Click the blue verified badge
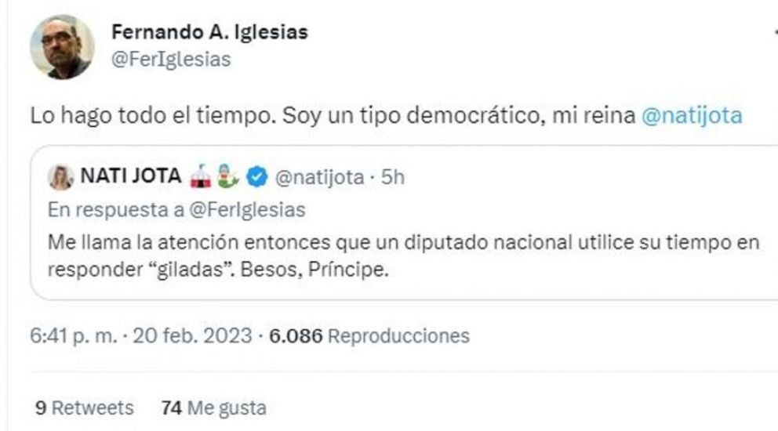The height and width of the screenshot is (431, 778). click(x=255, y=179)
